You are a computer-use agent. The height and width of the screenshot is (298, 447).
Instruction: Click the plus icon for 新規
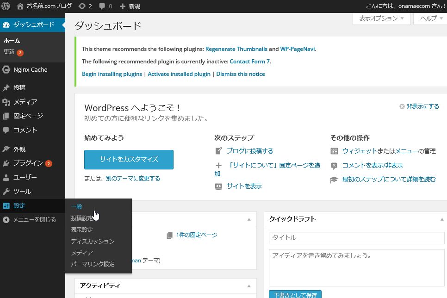122,6
